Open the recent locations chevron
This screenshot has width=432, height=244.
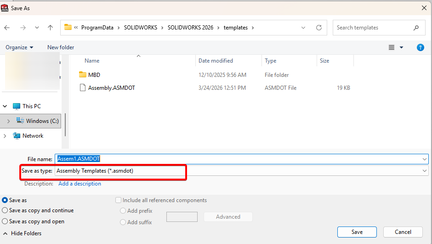[x=37, y=28]
